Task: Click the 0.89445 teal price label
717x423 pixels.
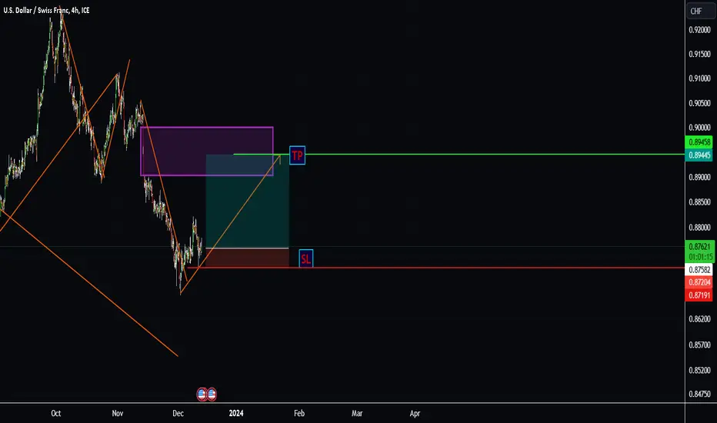Action: pos(699,155)
